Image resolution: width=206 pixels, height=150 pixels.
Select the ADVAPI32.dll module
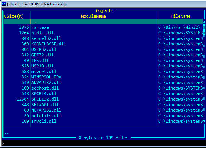tap(103, 83)
